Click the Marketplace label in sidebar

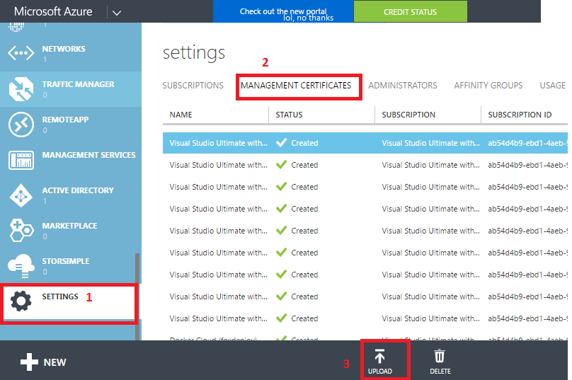pyautogui.click(x=69, y=226)
